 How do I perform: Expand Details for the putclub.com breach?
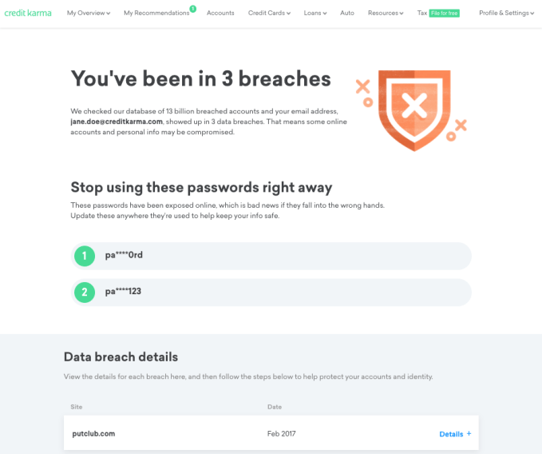click(451, 434)
